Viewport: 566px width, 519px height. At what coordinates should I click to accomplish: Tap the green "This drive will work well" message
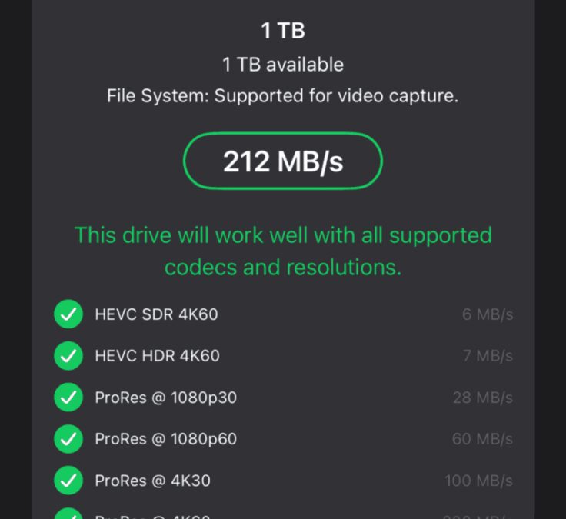pyautogui.click(x=282, y=251)
